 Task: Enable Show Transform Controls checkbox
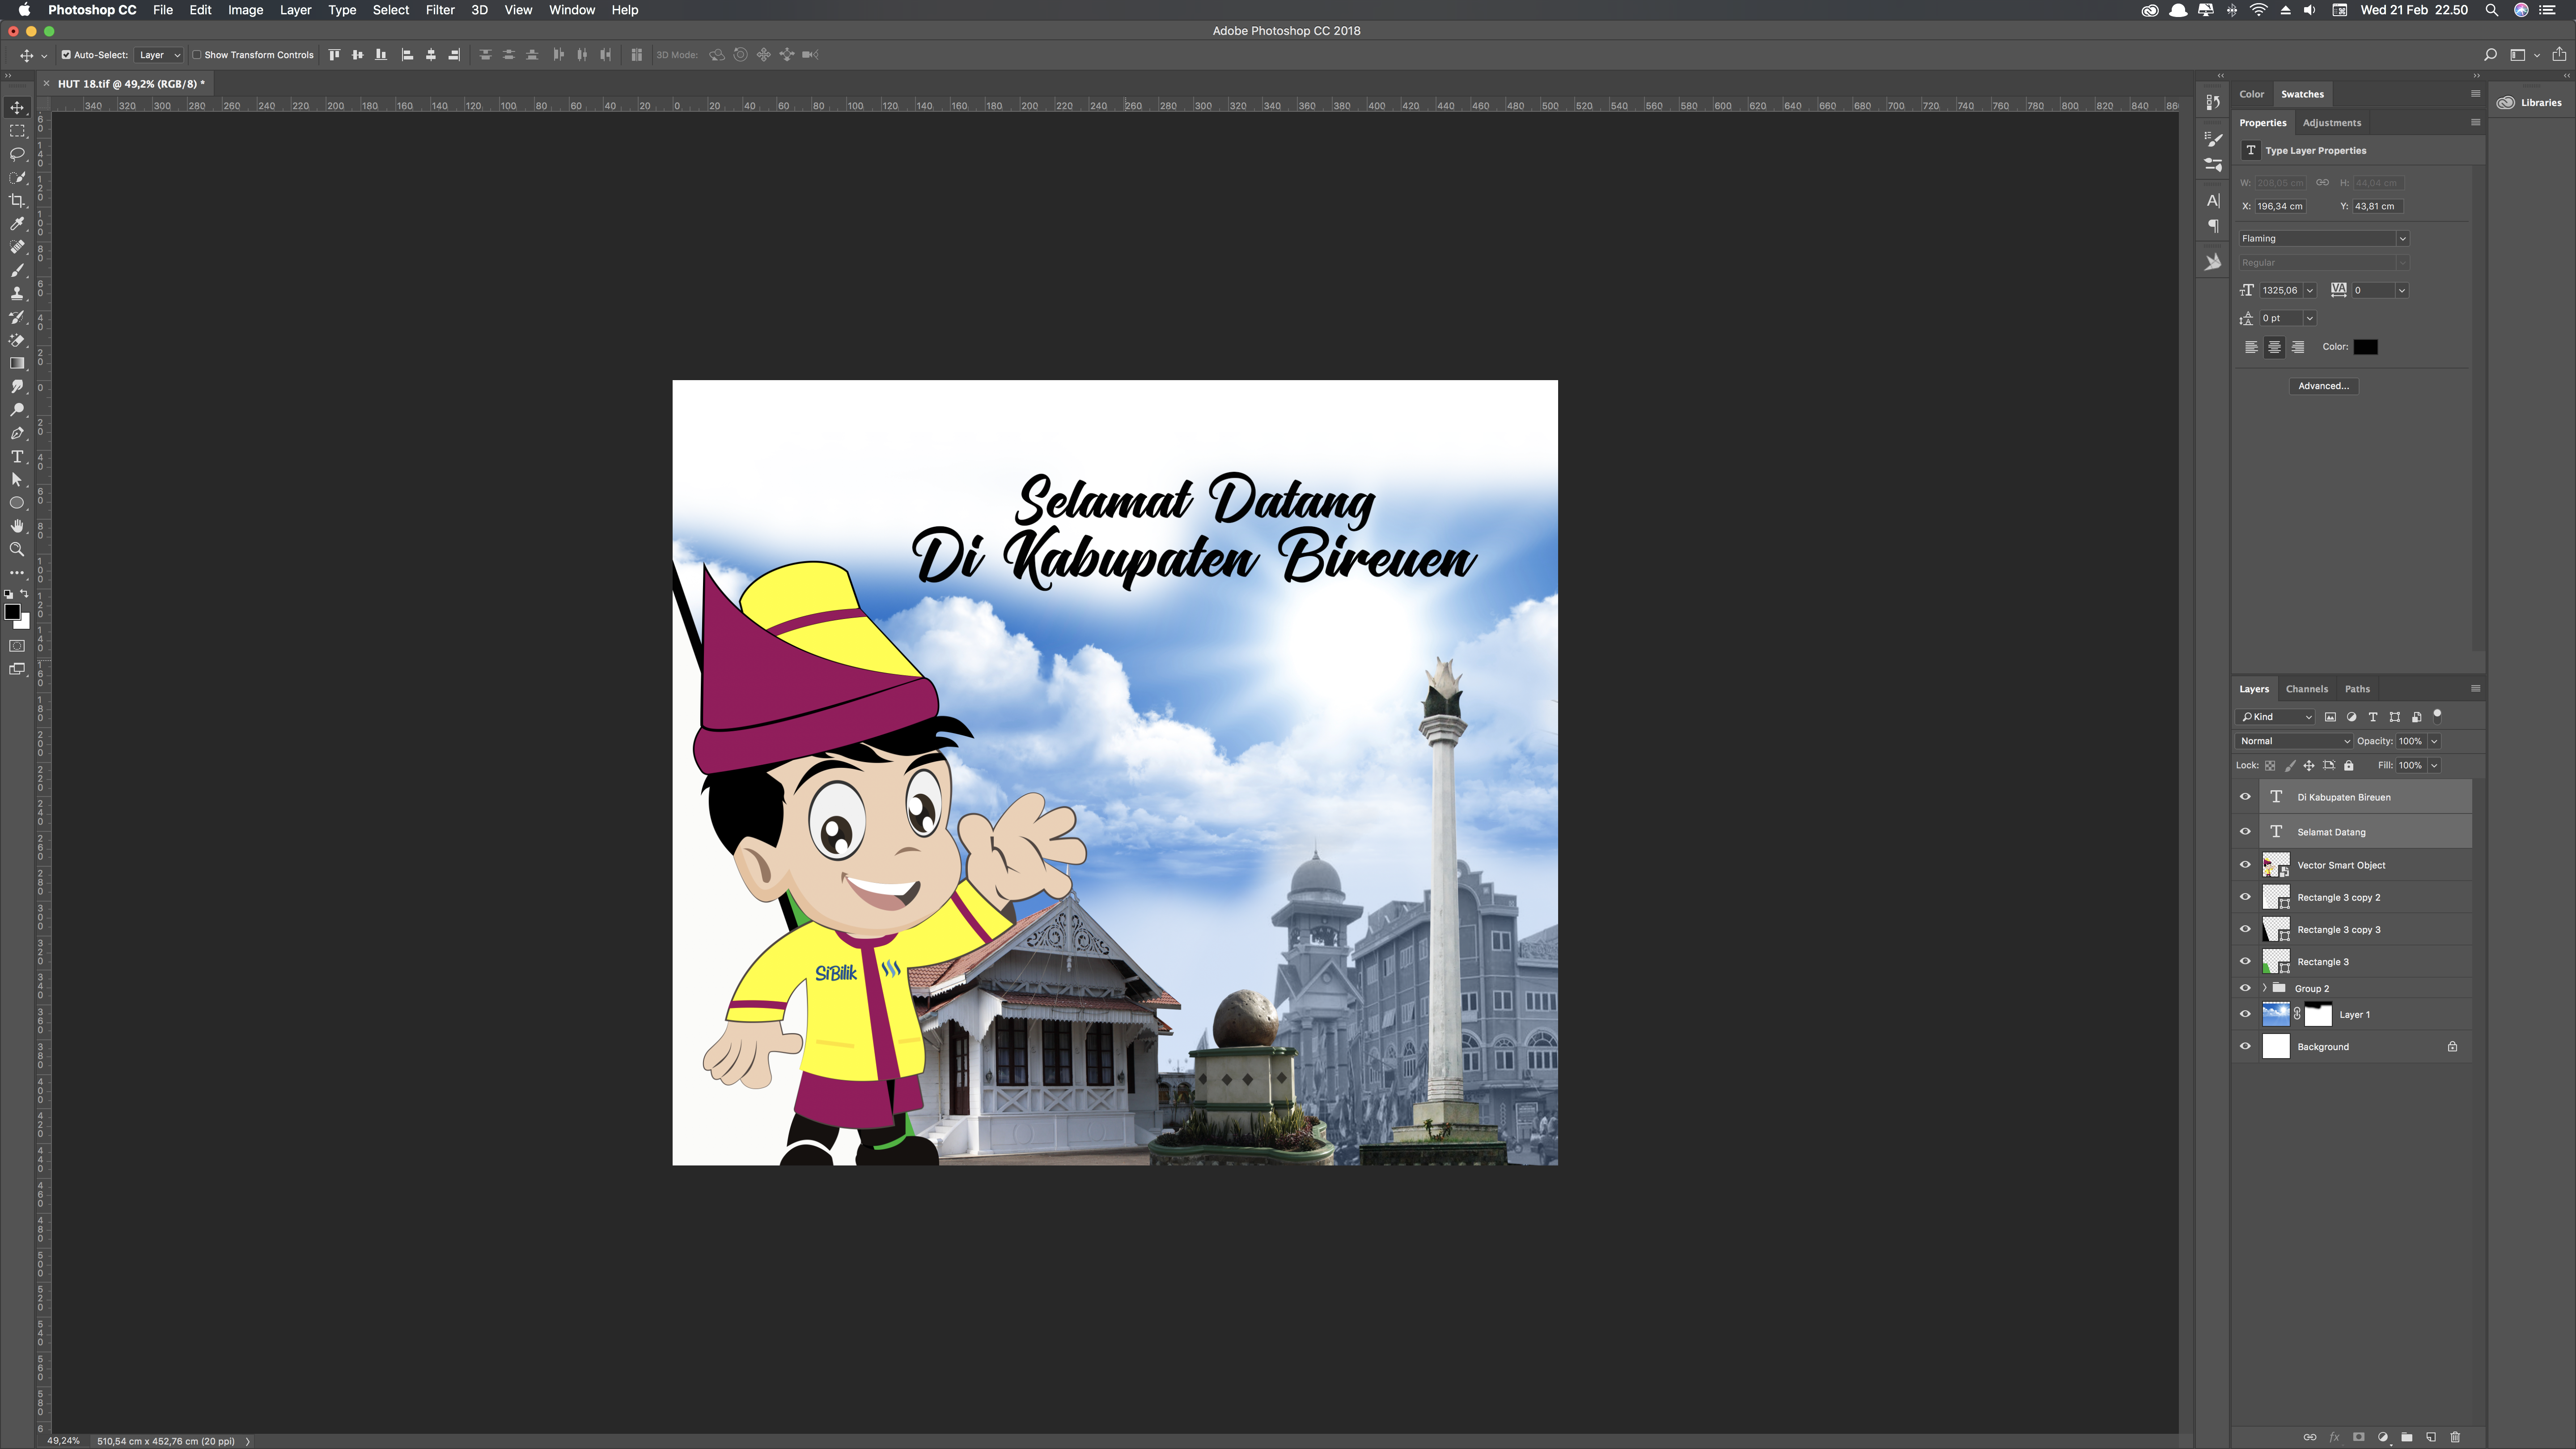coord(197,55)
